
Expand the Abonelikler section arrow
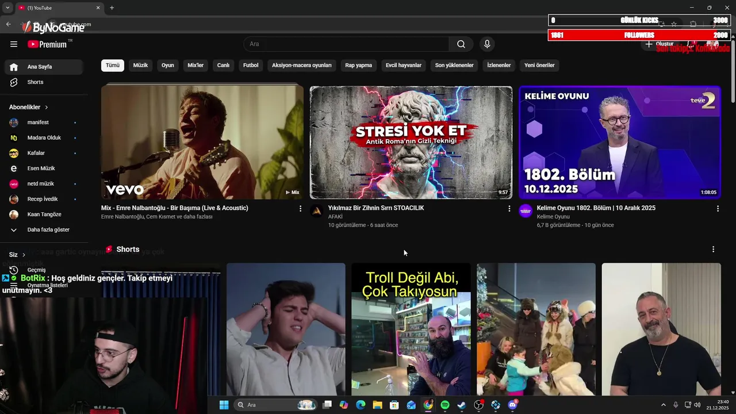pyautogui.click(x=47, y=107)
